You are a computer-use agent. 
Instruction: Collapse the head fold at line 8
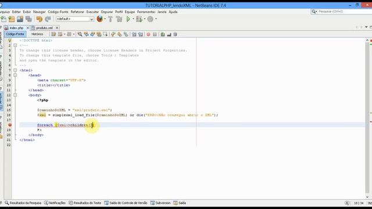[x=15, y=75]
